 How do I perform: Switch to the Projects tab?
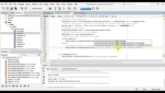point(5,13)
